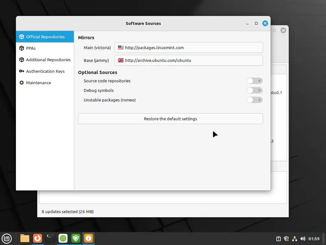This screenshot has height=245, width=326.
Task: Select Authentication Keys sidebar entry
Action: (x=45, y=71)
